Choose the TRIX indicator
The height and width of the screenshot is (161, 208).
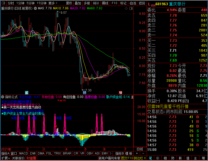[x=57, y=153]
